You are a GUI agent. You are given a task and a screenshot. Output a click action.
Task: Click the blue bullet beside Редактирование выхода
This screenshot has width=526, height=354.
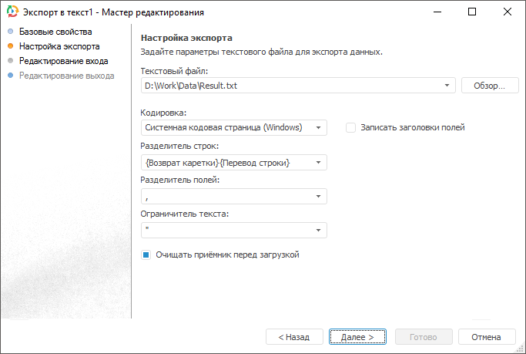[x=10, y=76]
